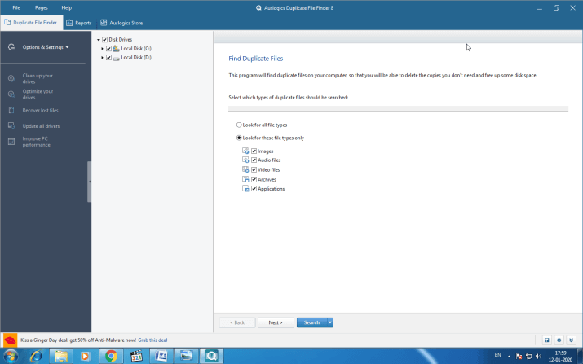The width and height of the screenshot is (583, 364).
Task: Open the Search button dropdown arrow
Action: (329, 322)
